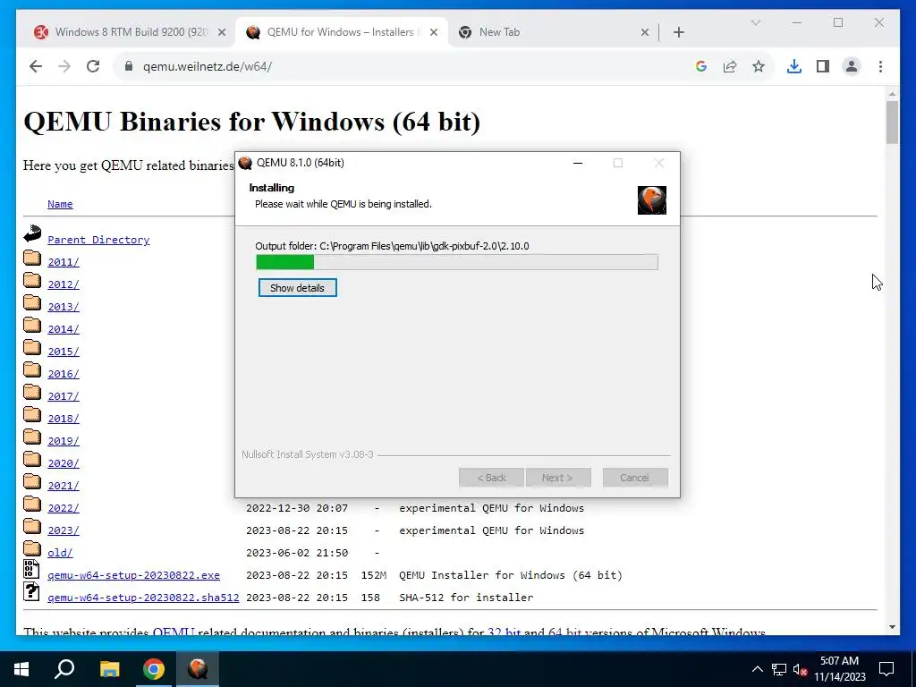Click the disabled Back button in installer
Screen dimensions: 916x687
pyautogui.click(x=491, y=478)
